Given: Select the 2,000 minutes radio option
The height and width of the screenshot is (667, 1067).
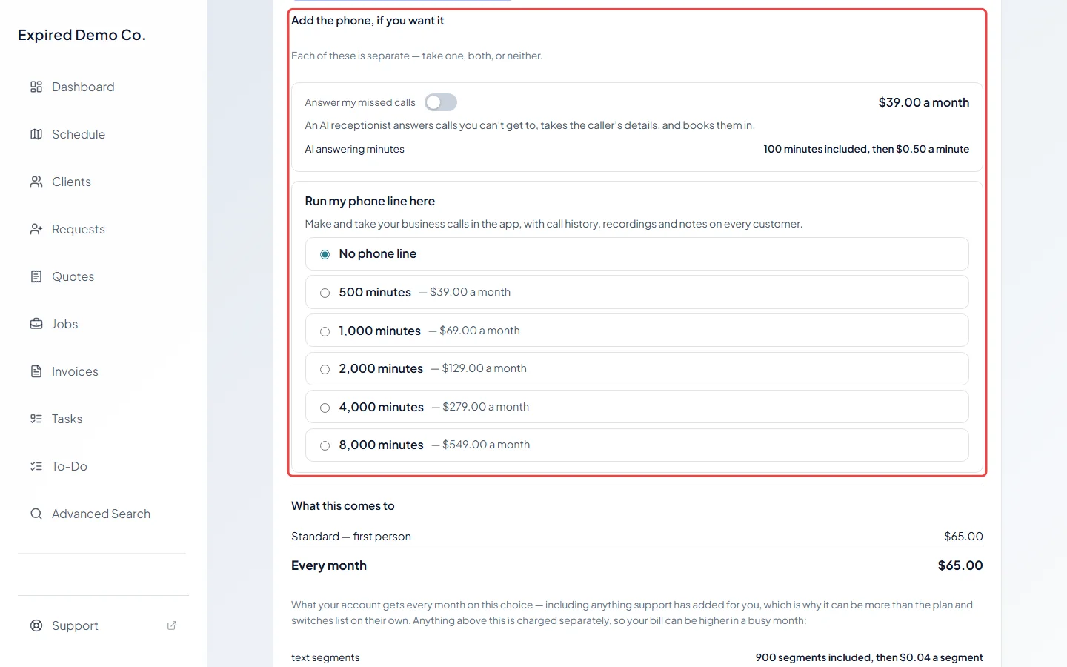Looking at the screenshot, I should coord(325,369).
